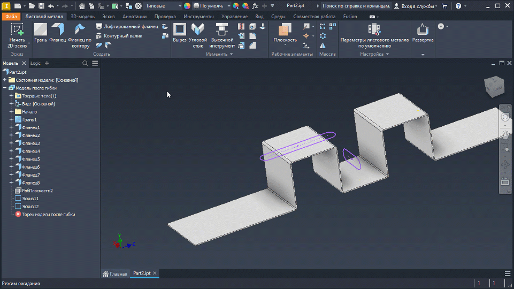Switch to the Аннотации ribbon tab
Image resolution: width=514 pixels, height=289 pixels.
tap(134, 17)
